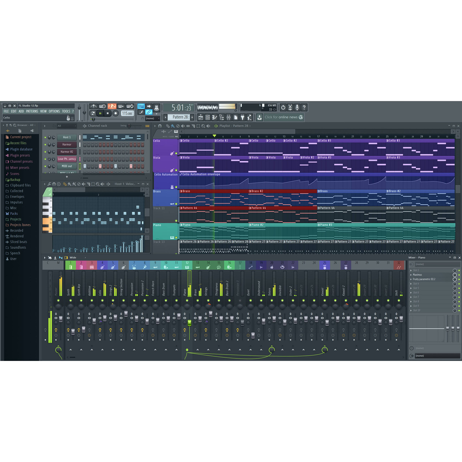Open the OPTIONS menu

pos(54,111)
